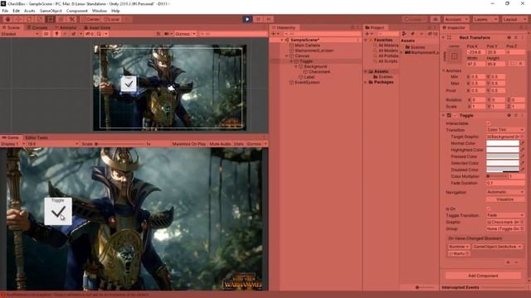Open Rect Transform preset settings icon
The image size is (531, 298).
click(516, 37)
